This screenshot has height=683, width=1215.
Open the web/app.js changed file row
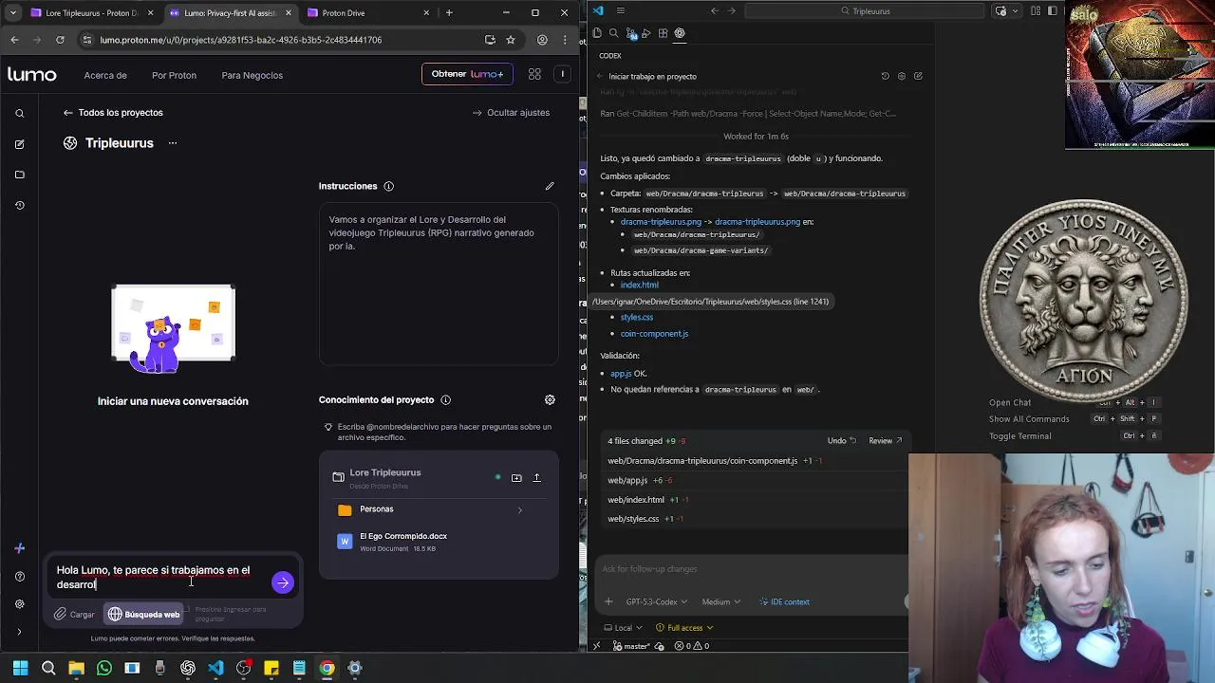[755, 481]
